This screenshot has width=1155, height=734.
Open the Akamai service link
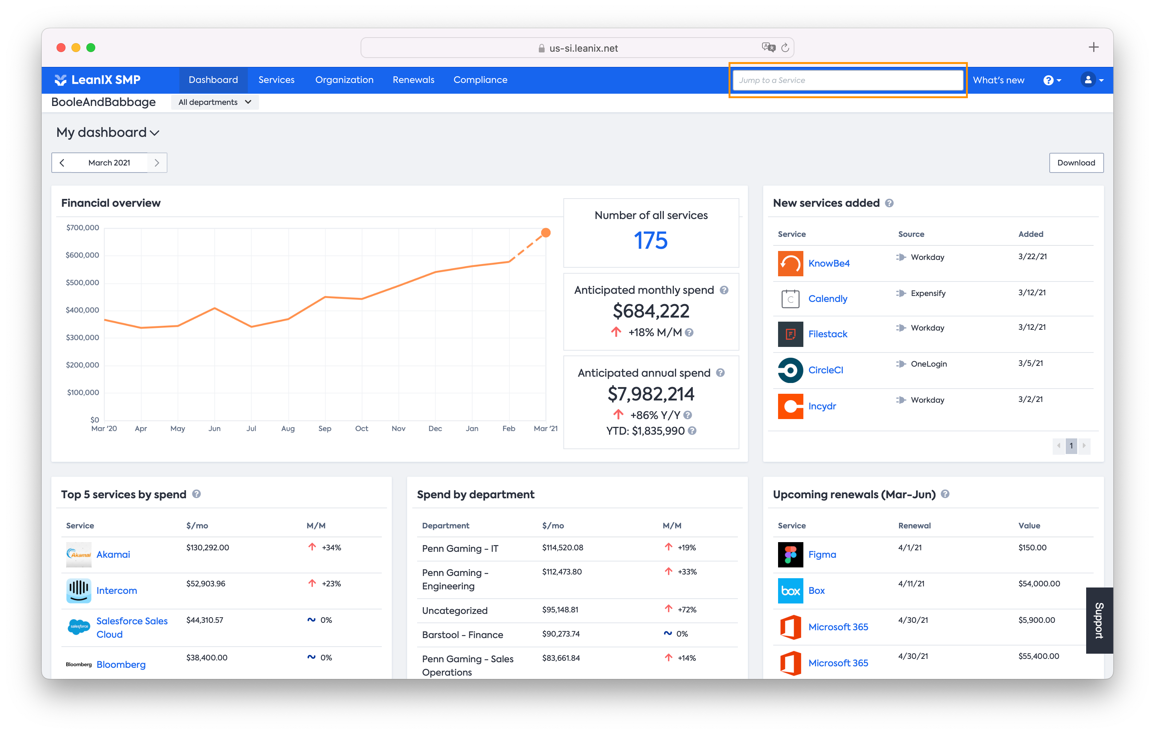pos(113,555)
